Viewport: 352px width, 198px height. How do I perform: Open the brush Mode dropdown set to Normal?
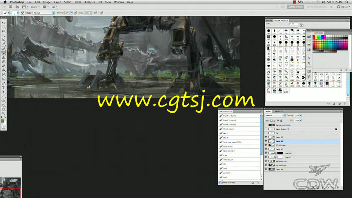[x=44, y=13]
